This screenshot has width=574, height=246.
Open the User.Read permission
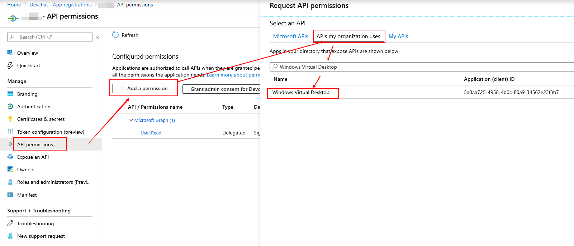[151, 133]
